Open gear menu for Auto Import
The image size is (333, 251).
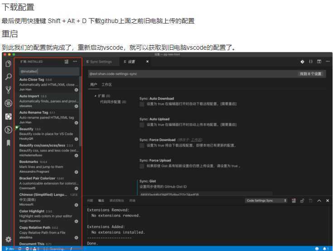coord(76,106)
